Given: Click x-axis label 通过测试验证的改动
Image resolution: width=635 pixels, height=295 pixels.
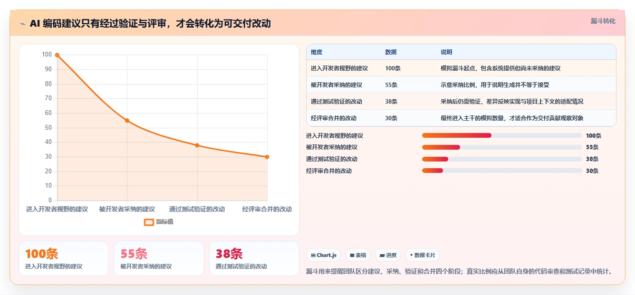Looking at the screenshot, I should tap(197, 209).
